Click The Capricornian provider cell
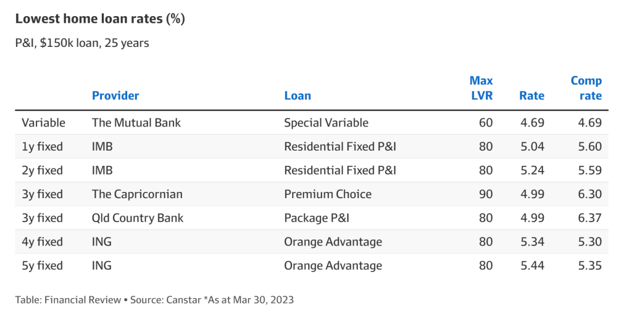 [x=137, y=194]
